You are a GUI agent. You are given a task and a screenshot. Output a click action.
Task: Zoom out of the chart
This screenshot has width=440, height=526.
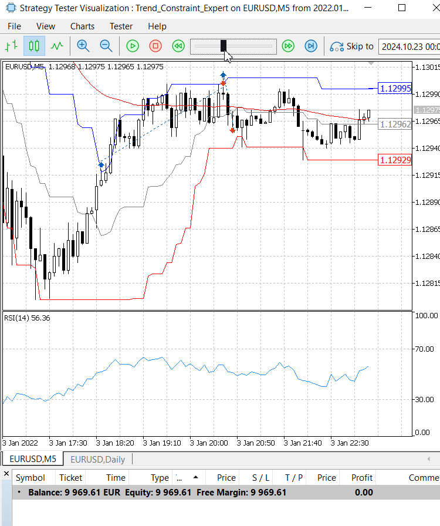(x=106, y=46)
